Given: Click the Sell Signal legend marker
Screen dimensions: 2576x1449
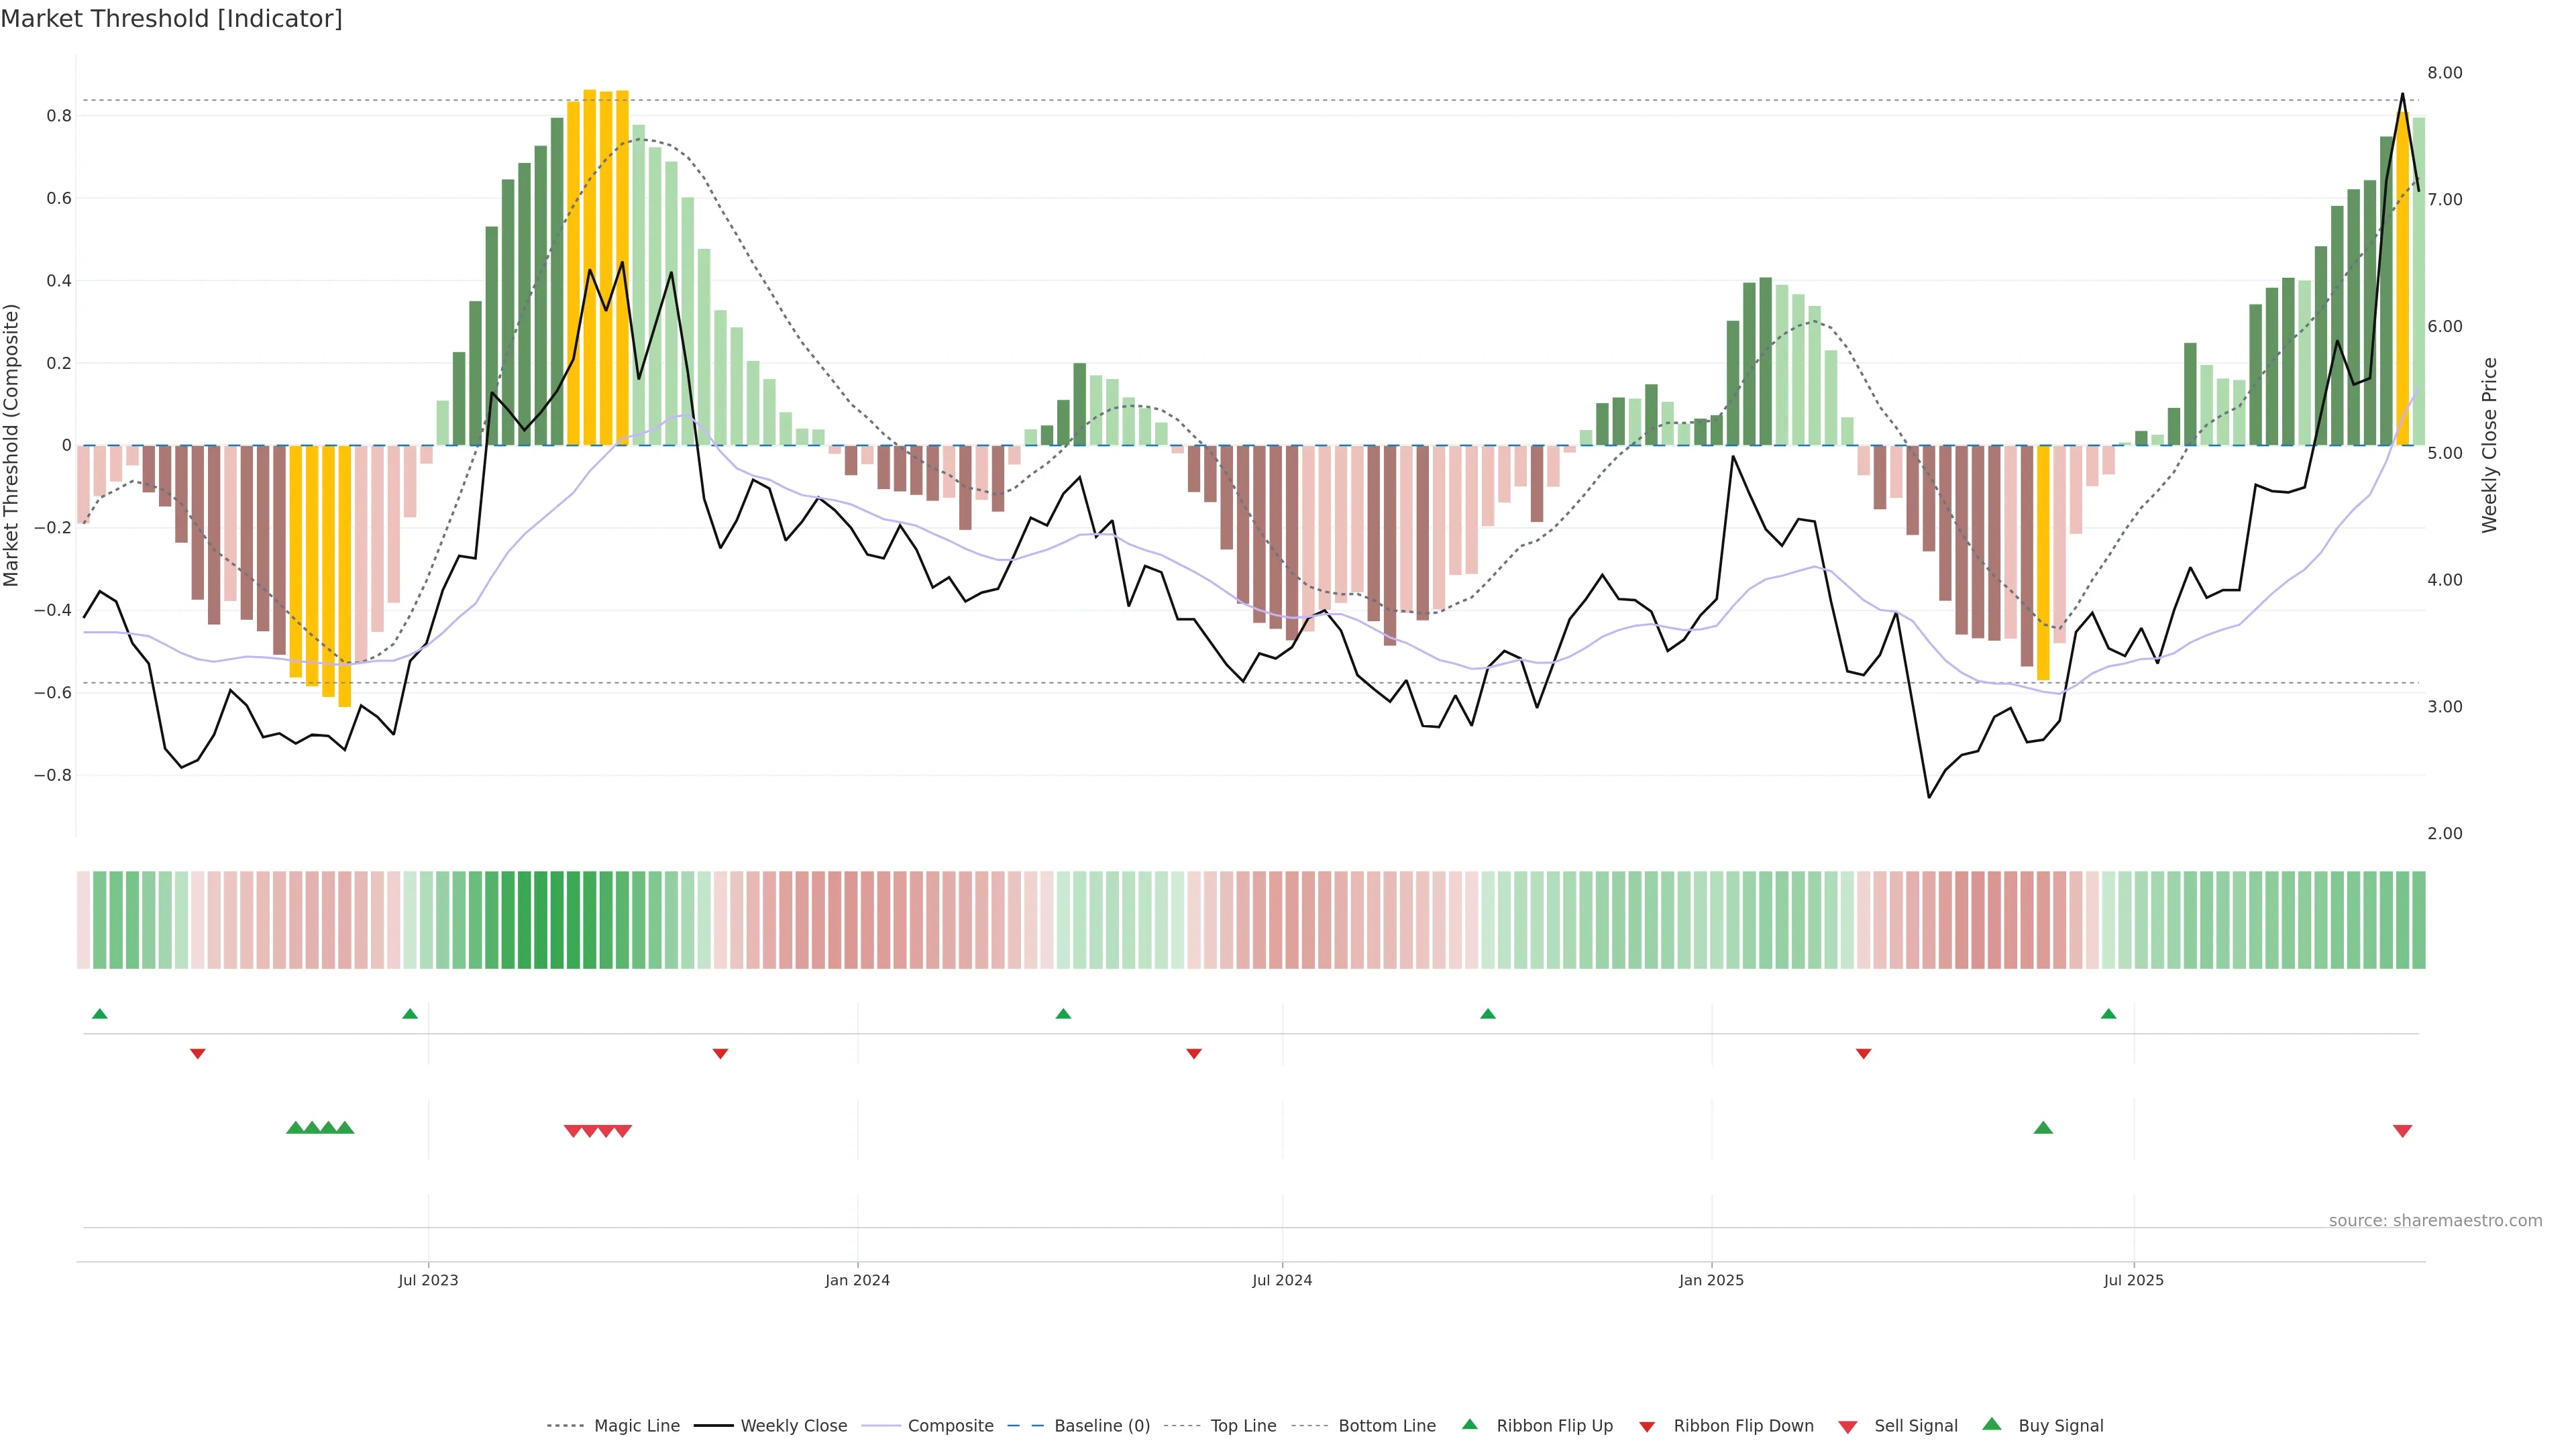Looking at the screenshot, I should 1847,1427.
